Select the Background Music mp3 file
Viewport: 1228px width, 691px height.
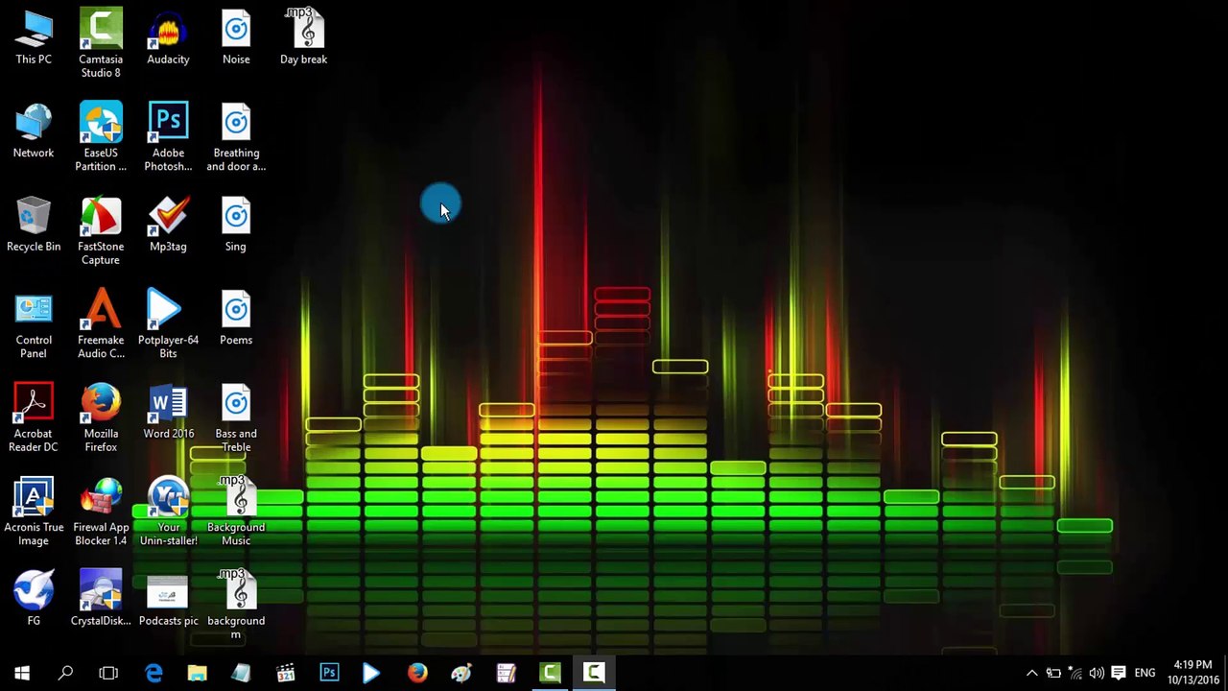point(236,512)
